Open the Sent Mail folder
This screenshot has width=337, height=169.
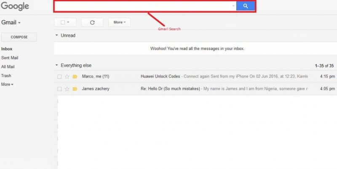[x=10, y=58]
